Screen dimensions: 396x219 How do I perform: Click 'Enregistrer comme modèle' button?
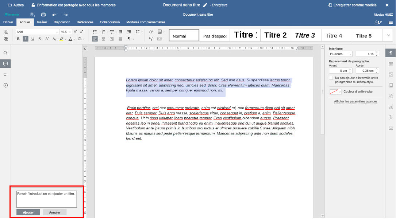[352, 5]
